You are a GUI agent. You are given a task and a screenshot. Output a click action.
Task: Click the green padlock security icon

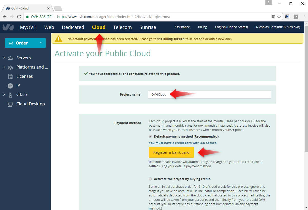click(x=27, y=17)
